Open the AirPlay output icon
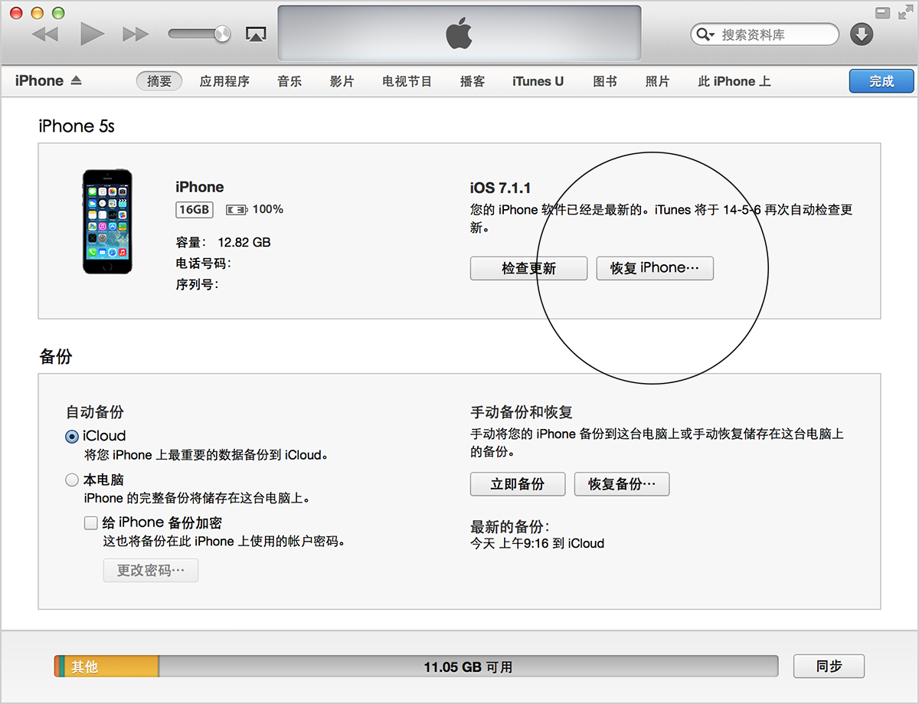Viewport: 919px width, 704px height. 255,34
